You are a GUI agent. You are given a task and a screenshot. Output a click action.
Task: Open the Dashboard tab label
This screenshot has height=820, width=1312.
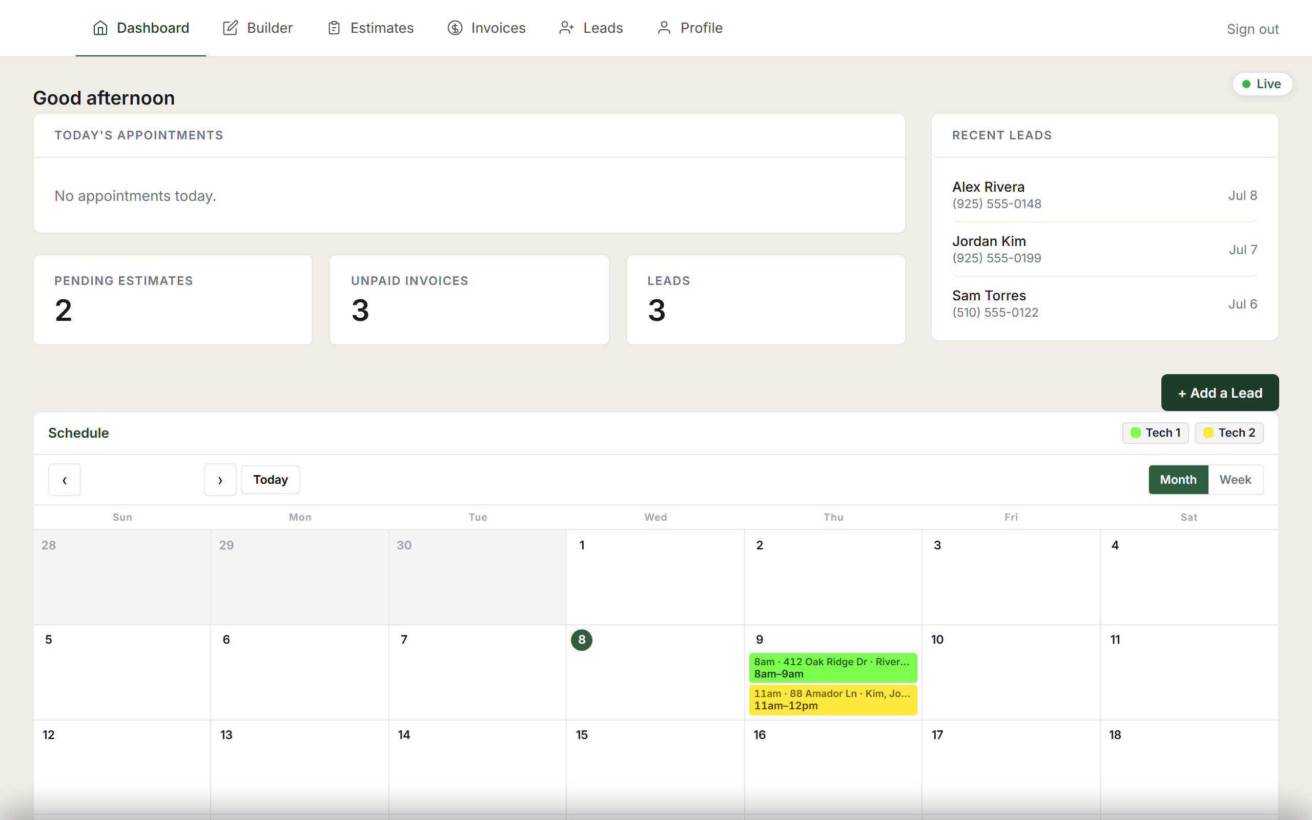coord(153,28)
